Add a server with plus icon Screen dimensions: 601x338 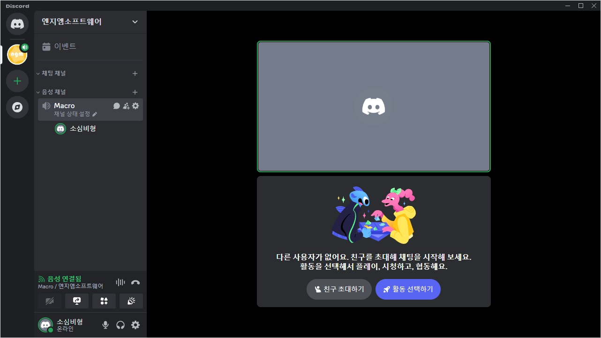(x=17, y=81)
